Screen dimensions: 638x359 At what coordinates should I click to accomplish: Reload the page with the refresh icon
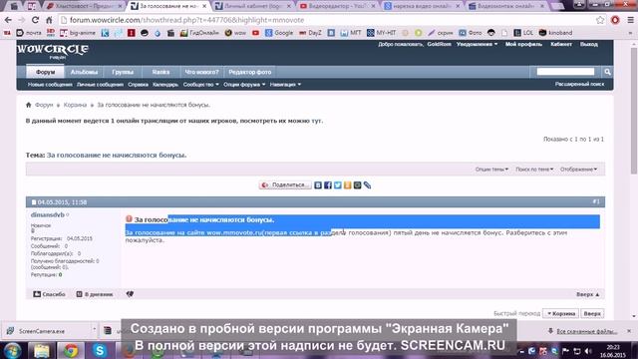[x=36, y=20]
